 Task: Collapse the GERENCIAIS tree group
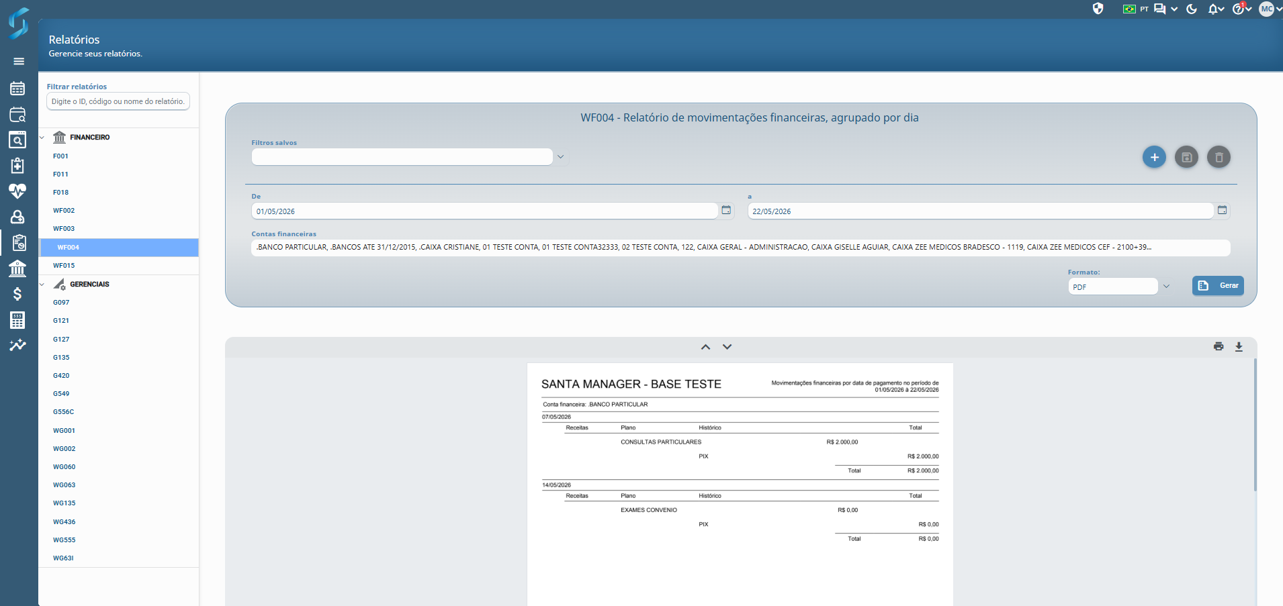42,285
